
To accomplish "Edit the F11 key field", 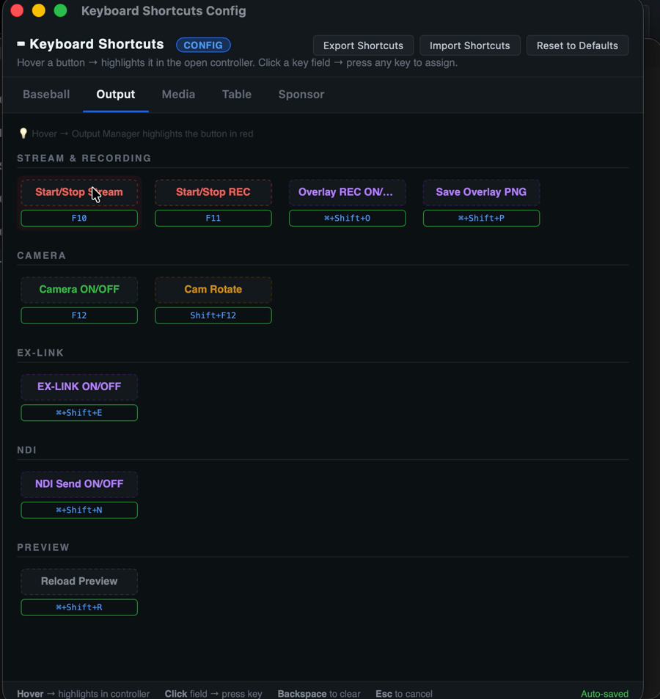I will pos(213,218).
